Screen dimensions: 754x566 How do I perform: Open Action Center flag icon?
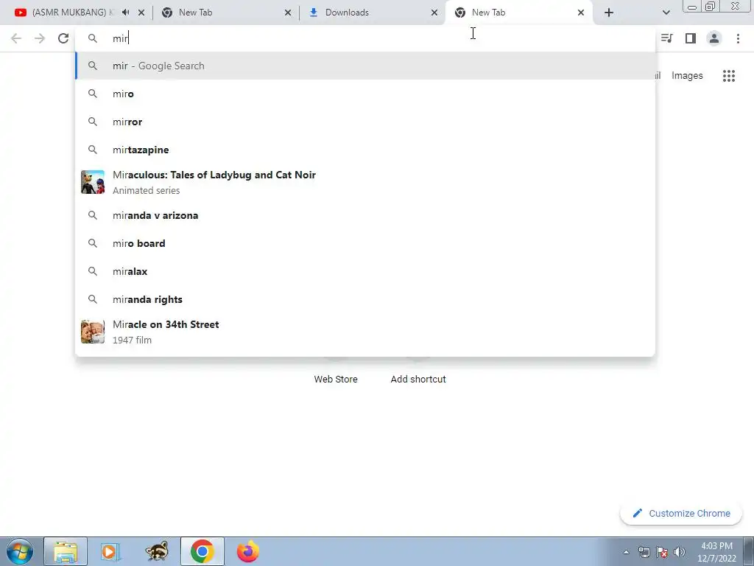(x=662, y=552)
